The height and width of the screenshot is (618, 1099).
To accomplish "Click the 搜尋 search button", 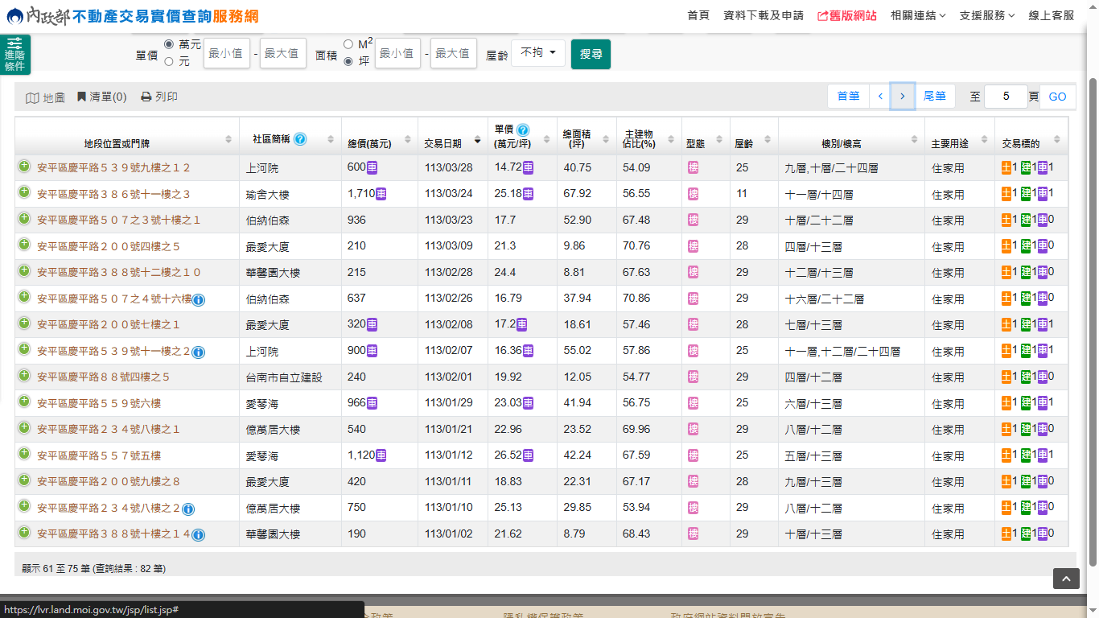I will 591,54.
